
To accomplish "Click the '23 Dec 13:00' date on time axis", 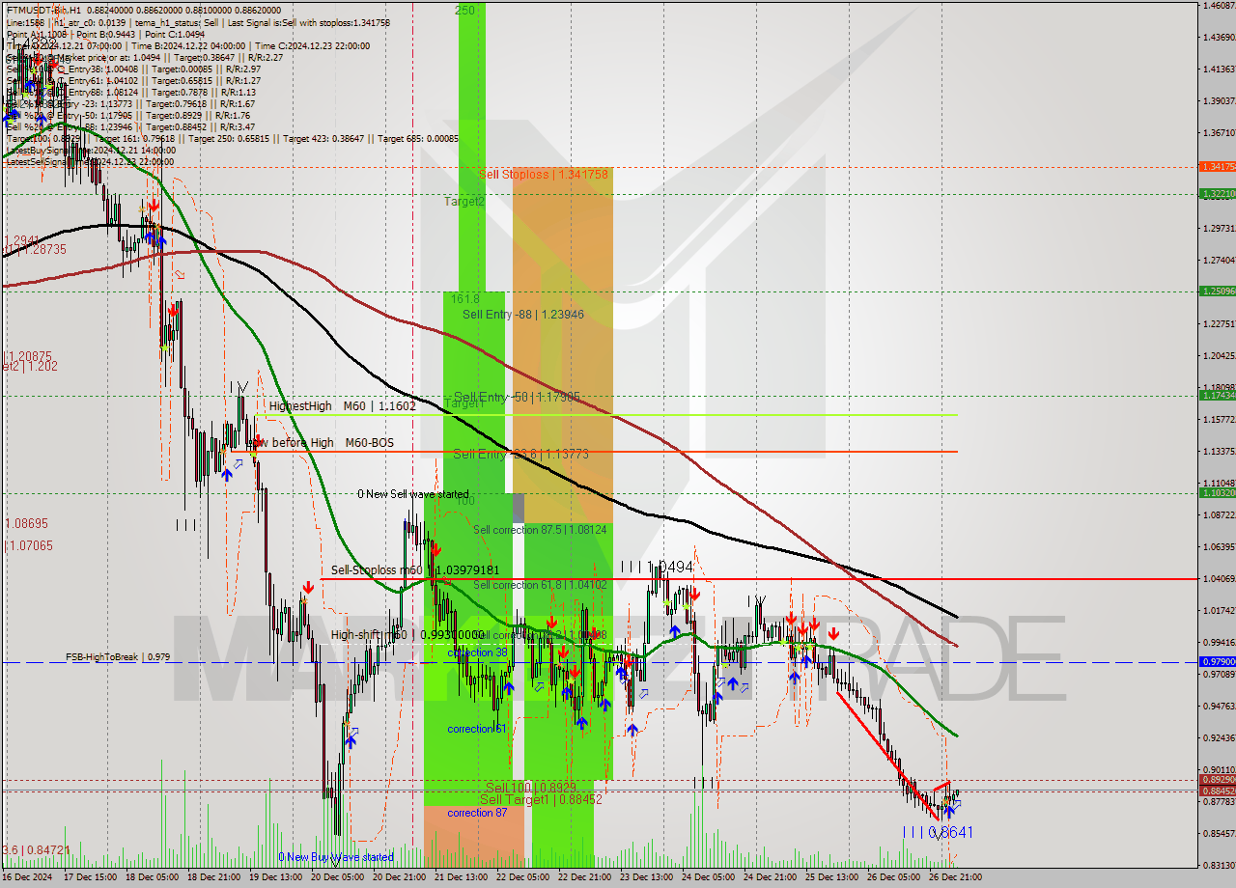I will coord(647,877).
